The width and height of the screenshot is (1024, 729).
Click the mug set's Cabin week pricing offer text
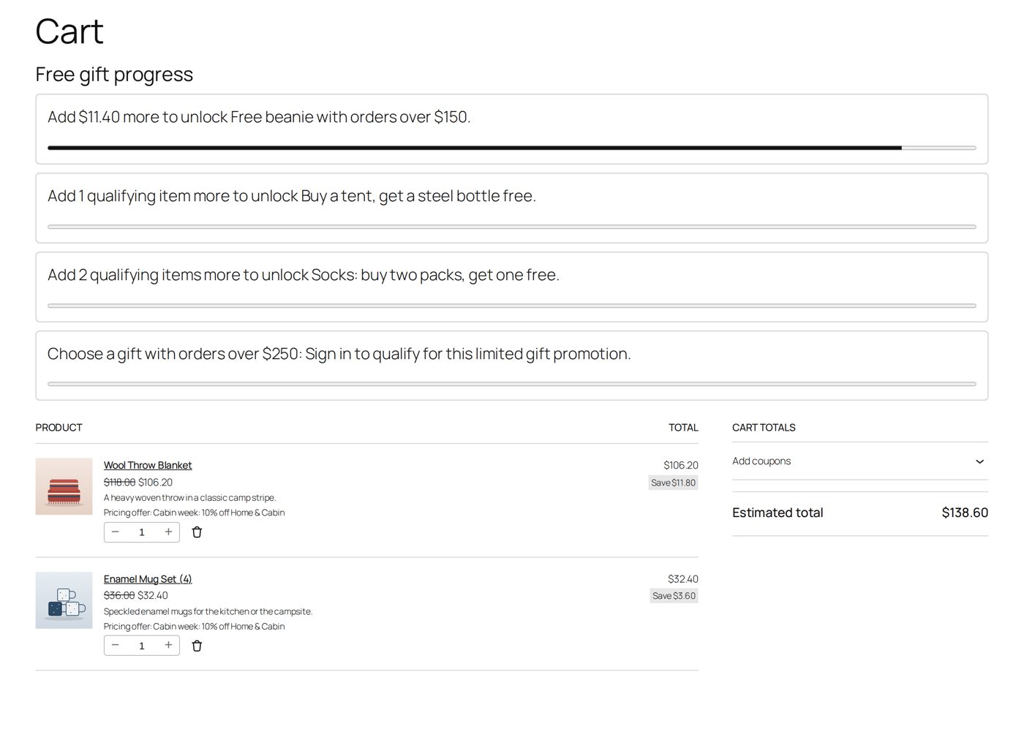click(x=195, y=627)
